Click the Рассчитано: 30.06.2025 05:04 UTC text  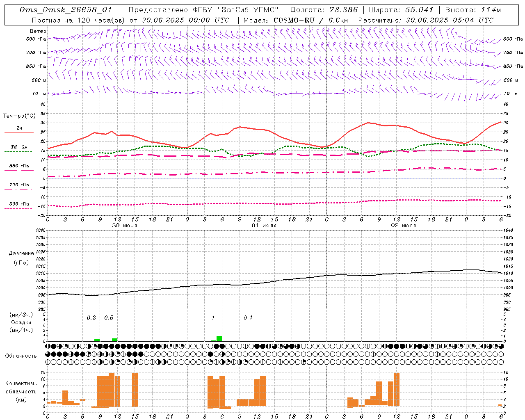pos(426,20)
